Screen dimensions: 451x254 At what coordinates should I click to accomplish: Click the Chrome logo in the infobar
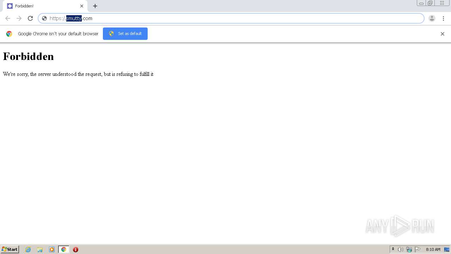point(9,34)
